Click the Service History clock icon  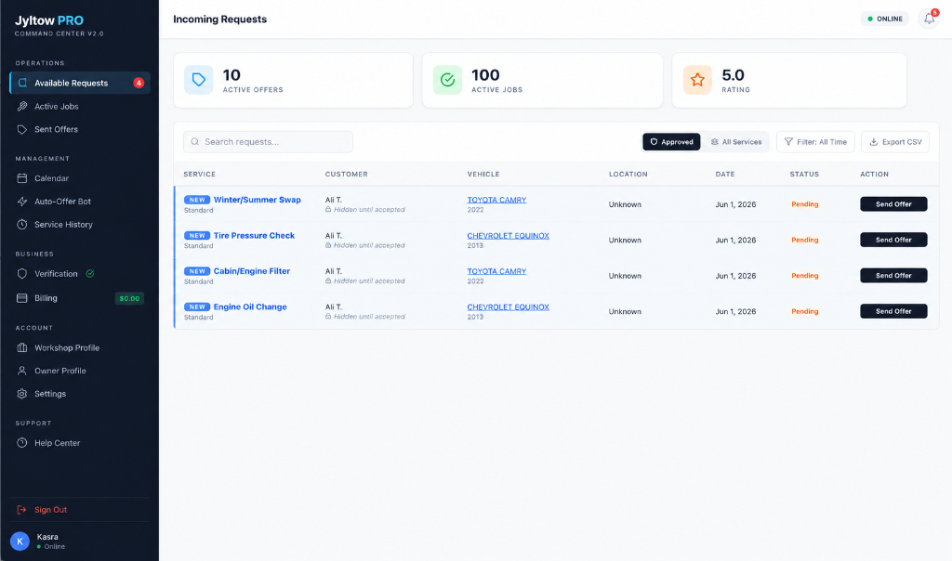[x=22, y=225]
